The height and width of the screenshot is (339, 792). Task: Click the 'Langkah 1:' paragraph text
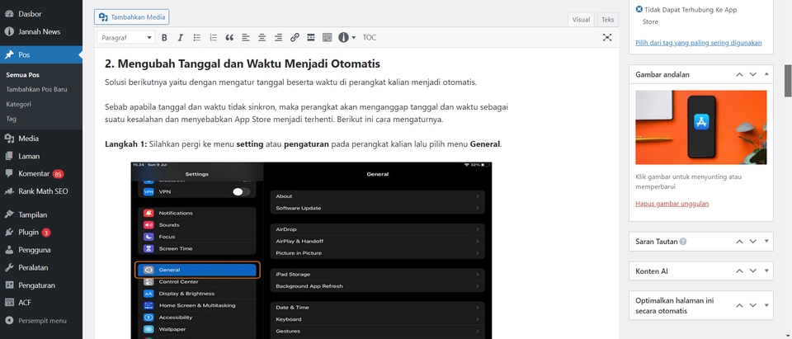point(303,144)
